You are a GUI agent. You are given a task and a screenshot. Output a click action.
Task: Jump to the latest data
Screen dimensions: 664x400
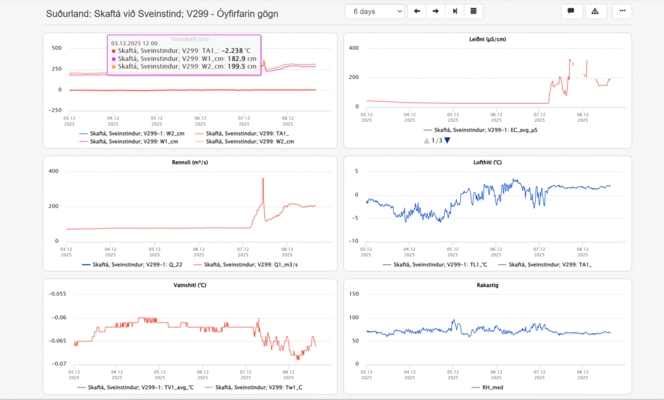(x=455, y=11)
